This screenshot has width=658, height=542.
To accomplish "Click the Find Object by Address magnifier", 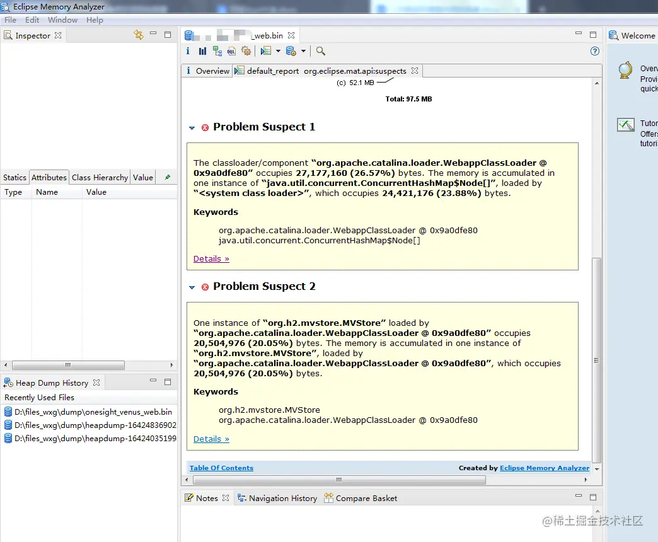I will click(x=321, y=51).
